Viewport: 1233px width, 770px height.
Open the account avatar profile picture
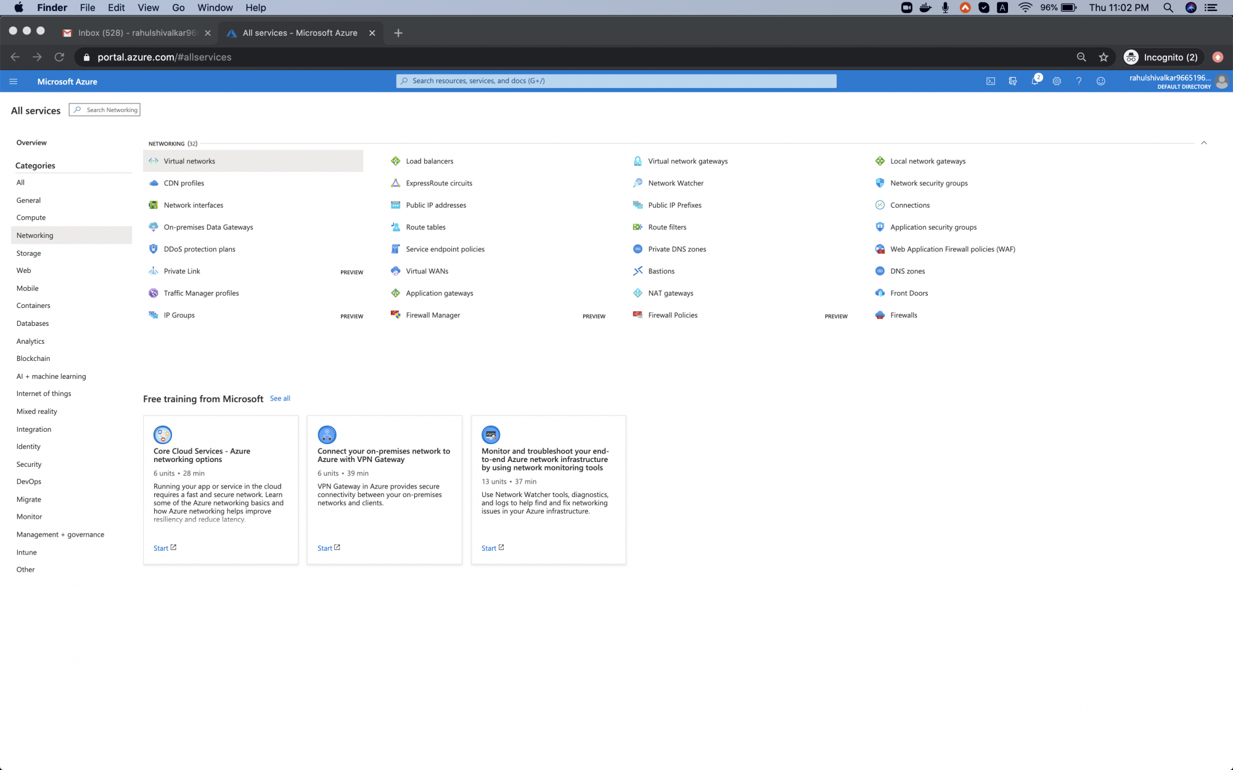click(1223, 81)
